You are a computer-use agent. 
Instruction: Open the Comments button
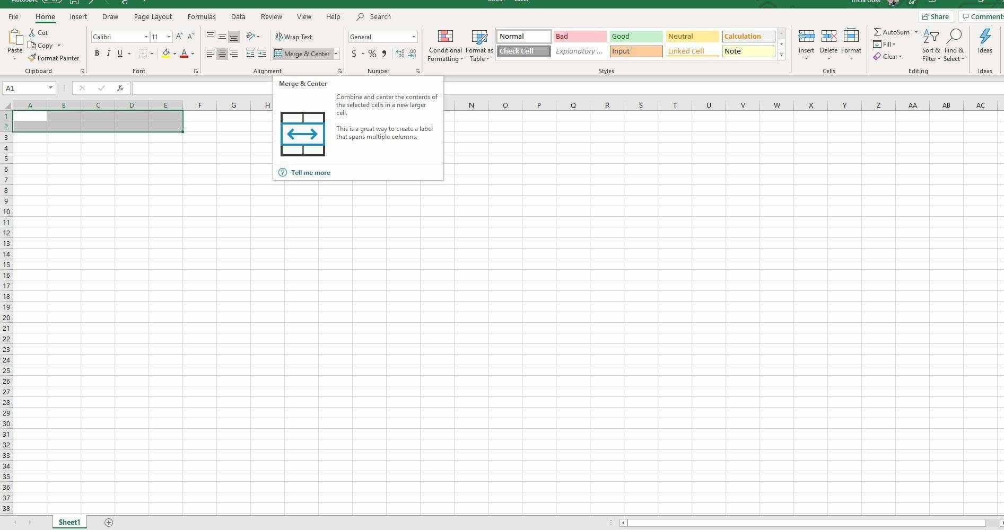pyautogui.click(x=982, y=17)
